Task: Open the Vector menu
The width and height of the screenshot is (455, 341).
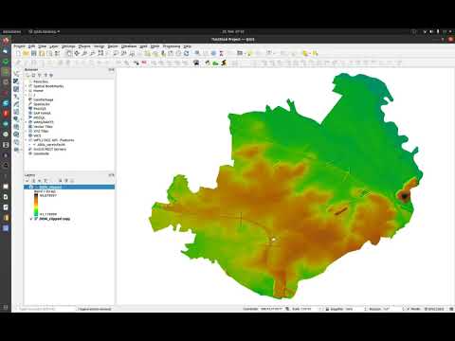Action: (99, 46)
